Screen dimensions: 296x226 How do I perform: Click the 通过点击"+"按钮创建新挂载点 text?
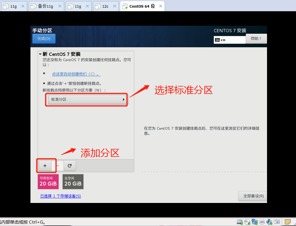pyautogui.click(x=74, y=83)
